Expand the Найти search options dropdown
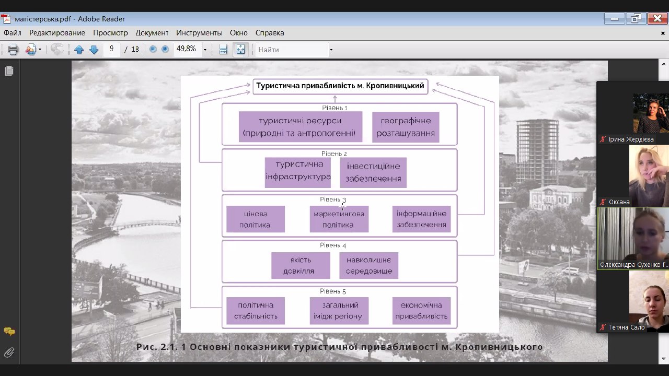The height and width of the screenshot is (376, 669). (331, 50)
